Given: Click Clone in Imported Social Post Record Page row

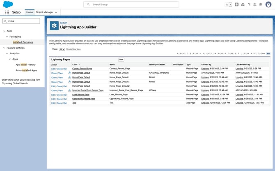Looking at the screenshot, I should tap(54, 90).
